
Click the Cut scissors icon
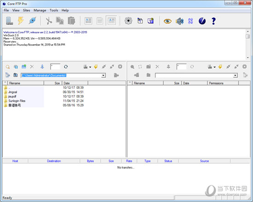point(49,21)
